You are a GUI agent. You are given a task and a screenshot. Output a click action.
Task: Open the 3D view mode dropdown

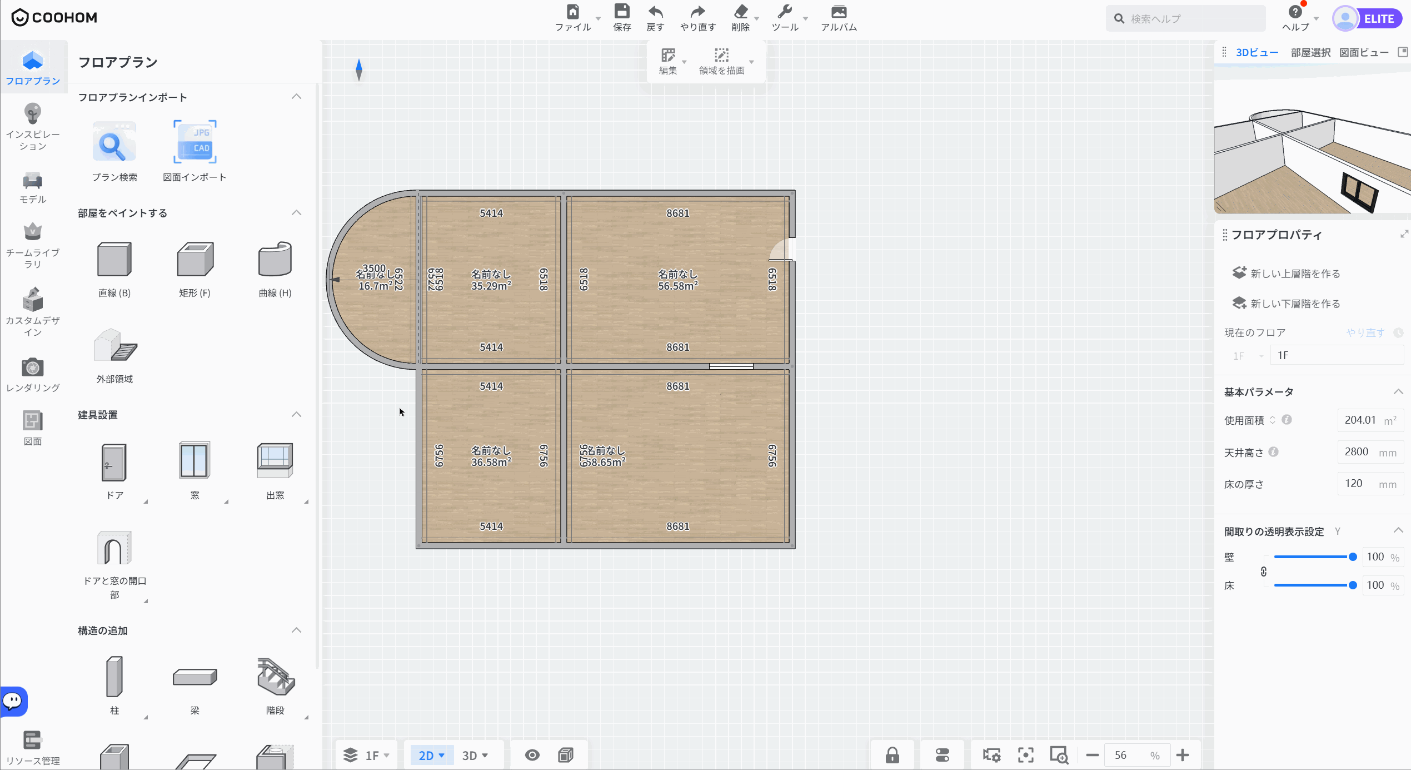[x=475, y=755]
